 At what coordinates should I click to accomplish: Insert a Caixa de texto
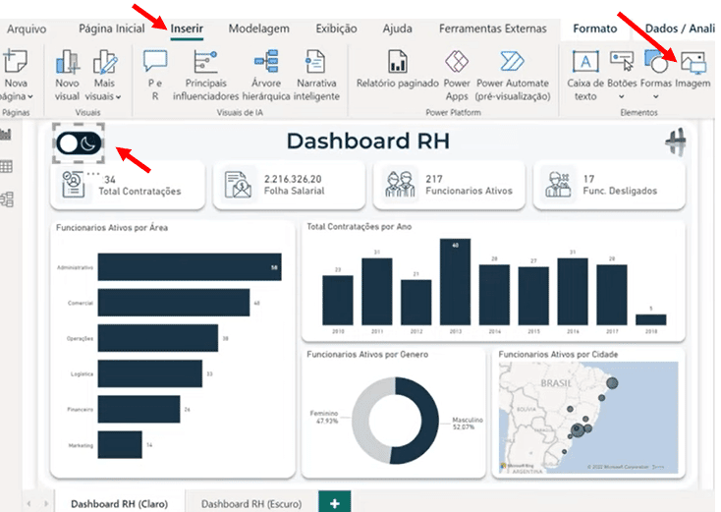tap(585, 76)
